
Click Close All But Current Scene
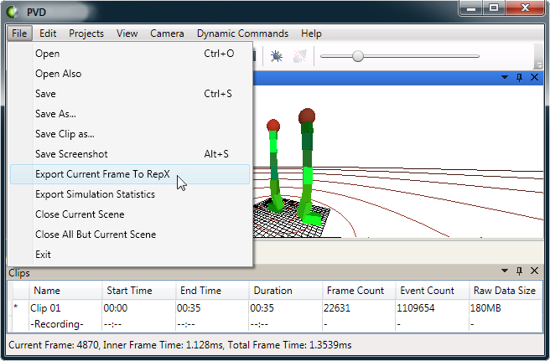pyautogui.click(x=96, y=235)
